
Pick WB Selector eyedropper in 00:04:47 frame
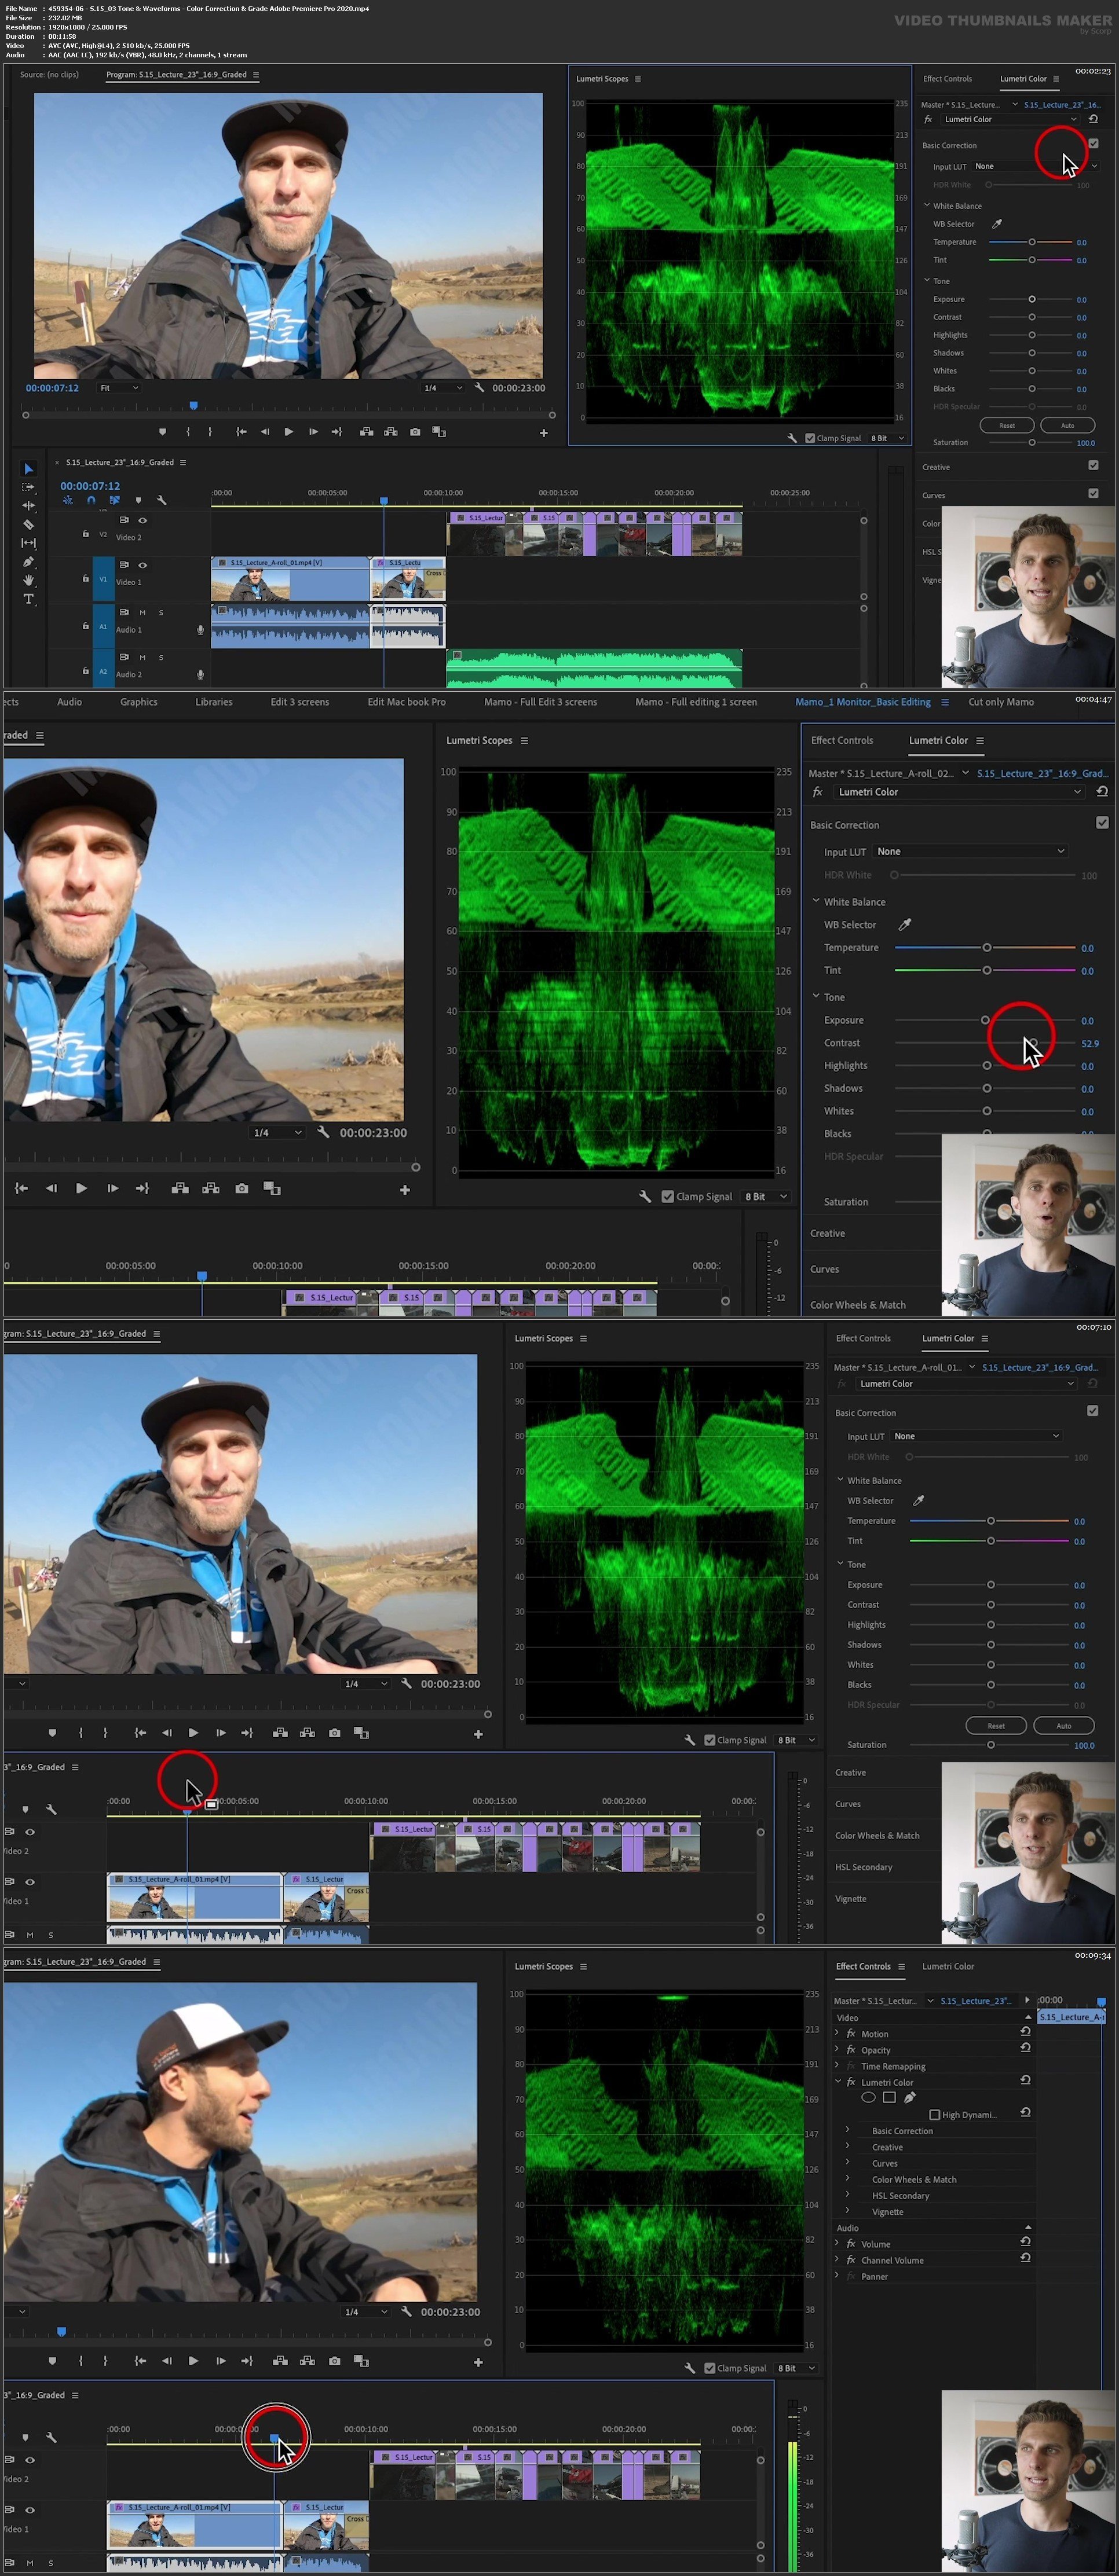point(905,925)
